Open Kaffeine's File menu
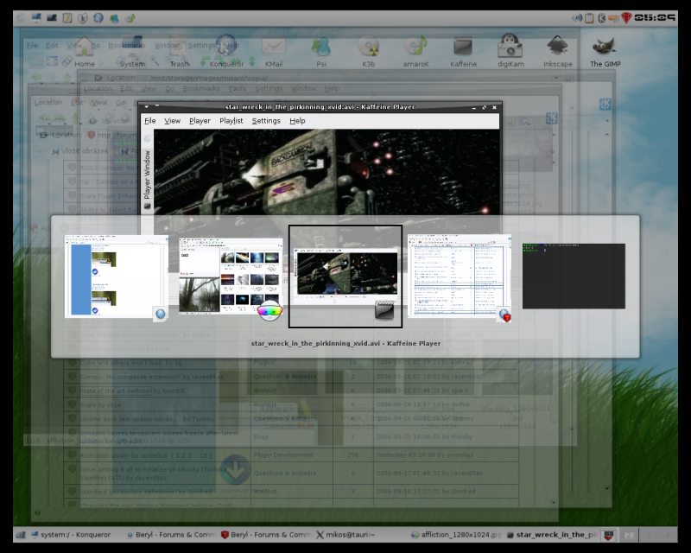691x553 pixels. point(149,121)
